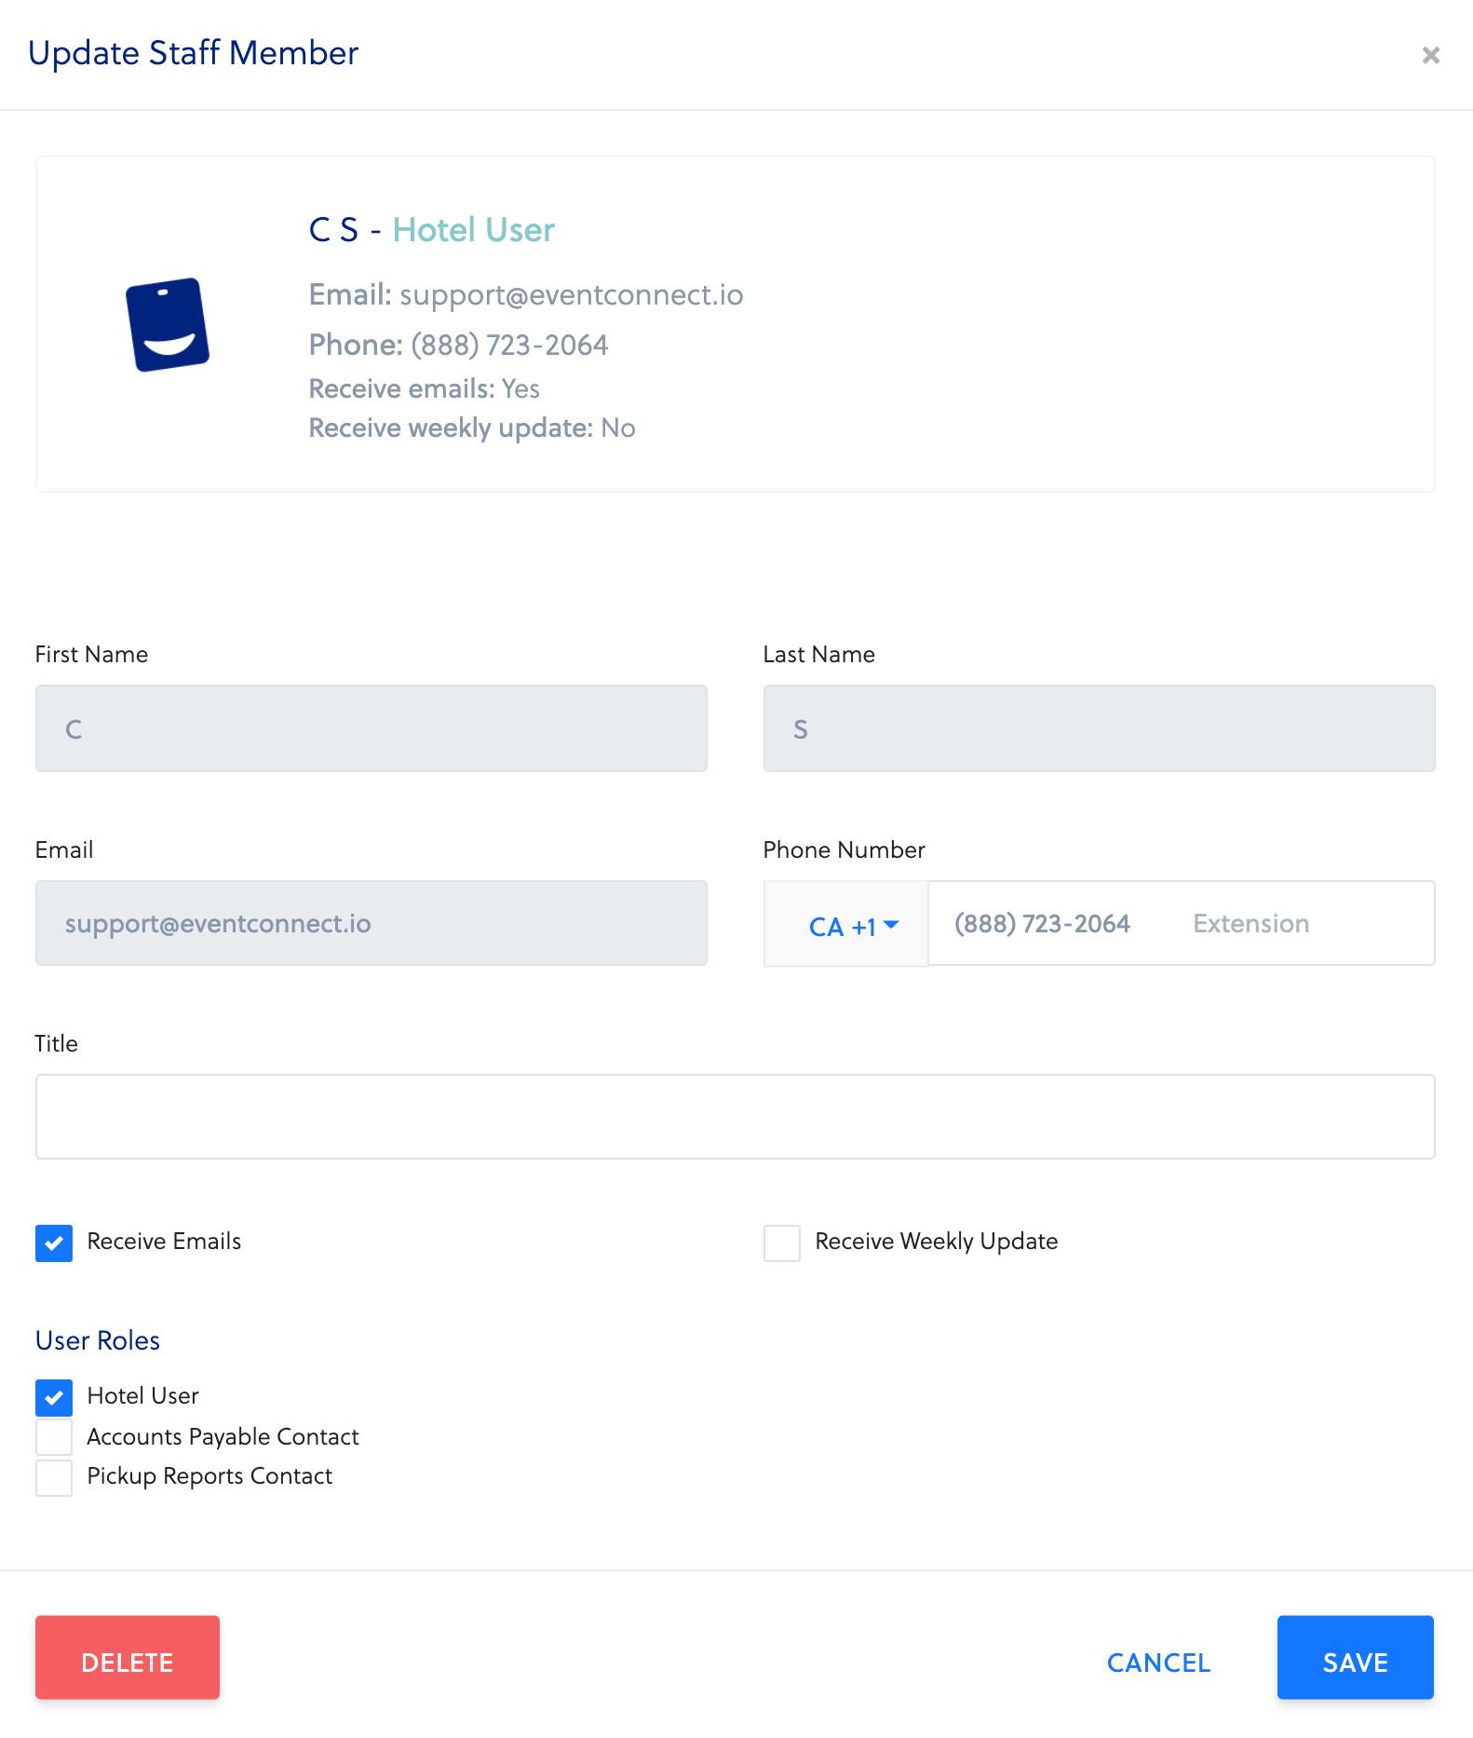Click the Email input field

[x=371, y=924]
